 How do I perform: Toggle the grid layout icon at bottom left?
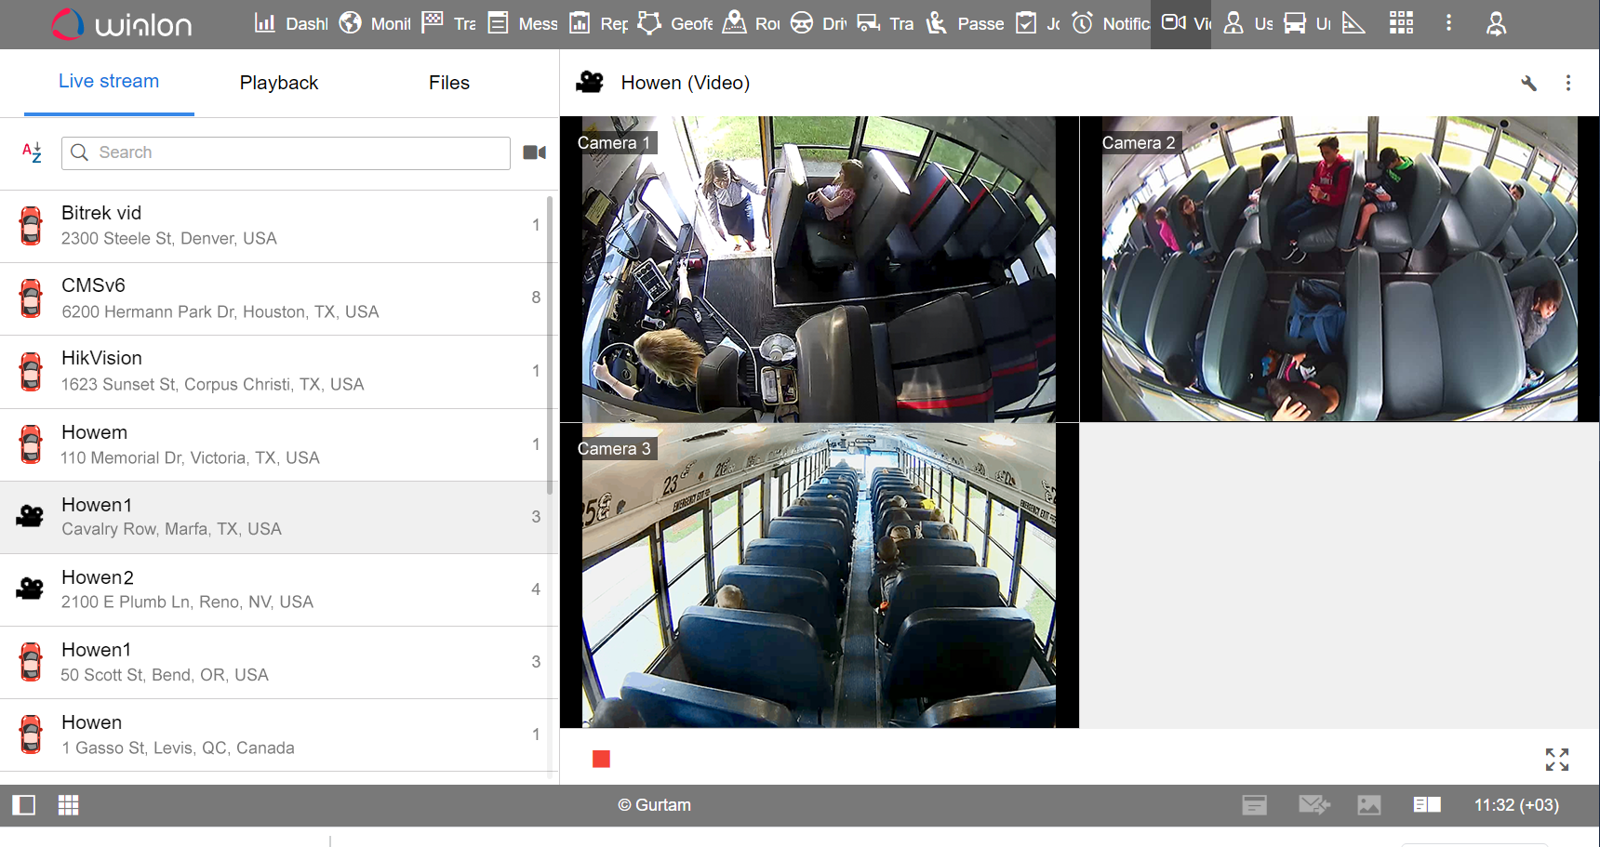pyautogui.click(x=68, y=804)
